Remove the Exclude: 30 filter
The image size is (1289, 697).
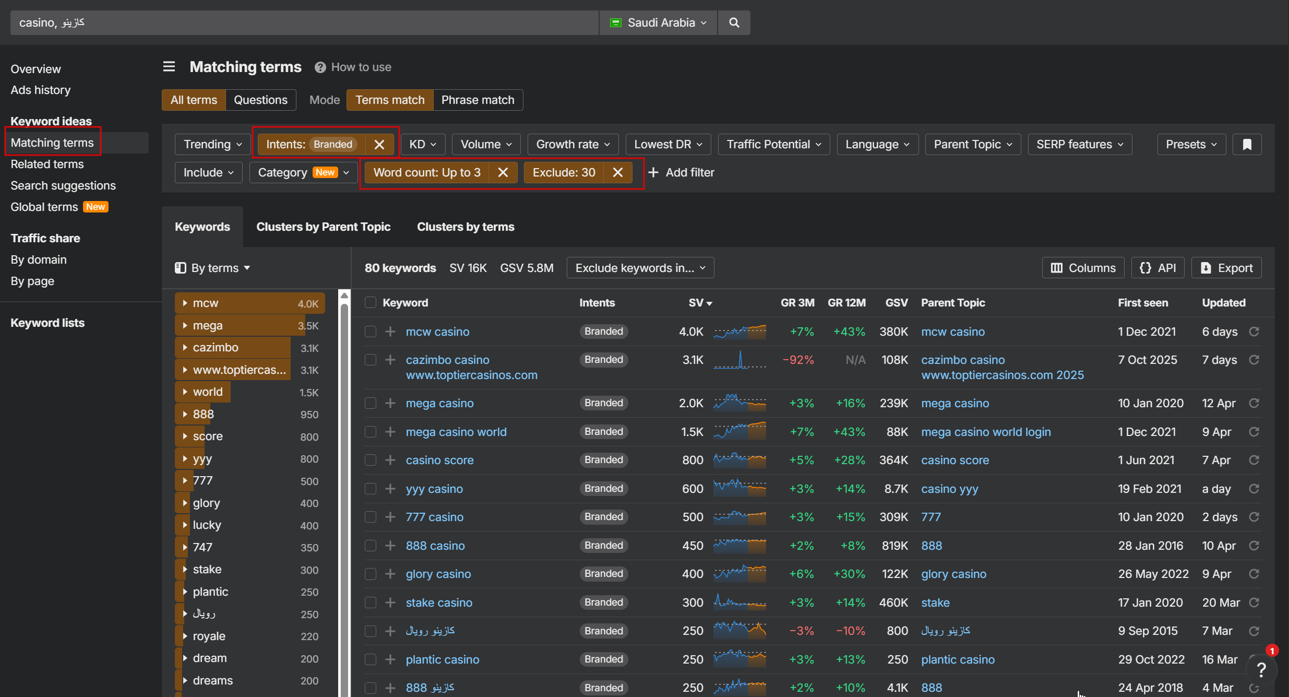(x=617, y=172)
